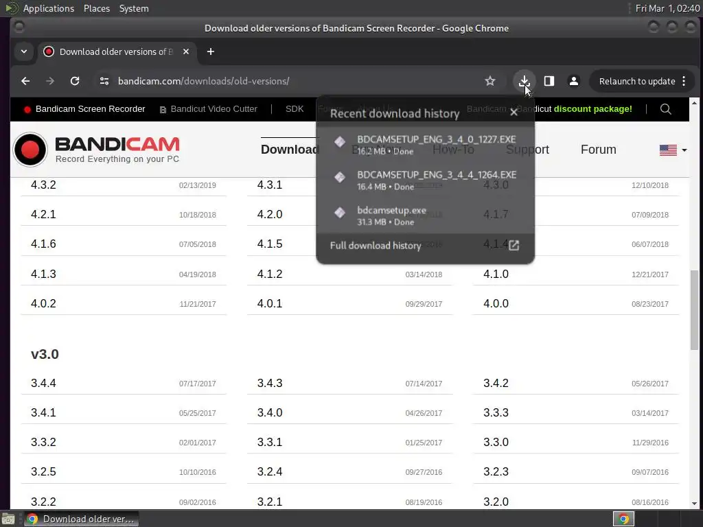The height and width of the screenshot is (527, 703).
Task: Click scrollbar down arrow
Action: click(694, 504)
